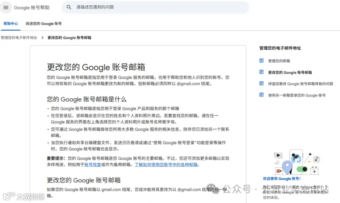Switch to the 改进您的 Google 账号 tab
The height and width of the screenshot is (203, 340).
tap(43, 24)
